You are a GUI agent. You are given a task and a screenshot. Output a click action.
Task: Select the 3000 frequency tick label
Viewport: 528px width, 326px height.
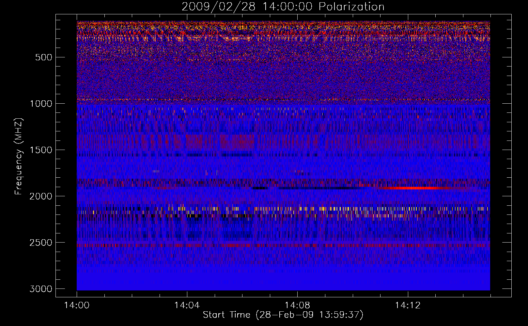tap(41, 289)
